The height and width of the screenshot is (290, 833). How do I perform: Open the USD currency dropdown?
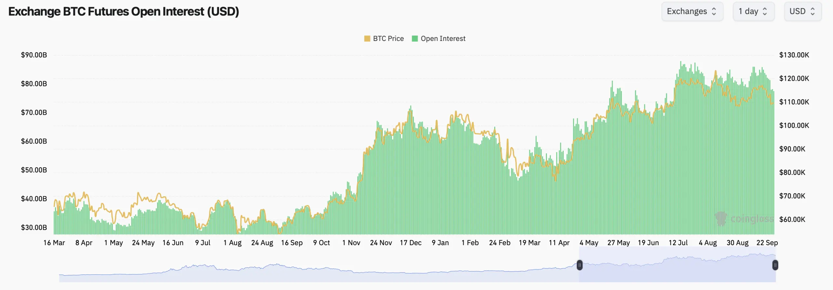pyautogui.click(x=802, y=11)
